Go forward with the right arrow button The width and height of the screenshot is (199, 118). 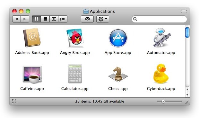[x=25, y=19]
